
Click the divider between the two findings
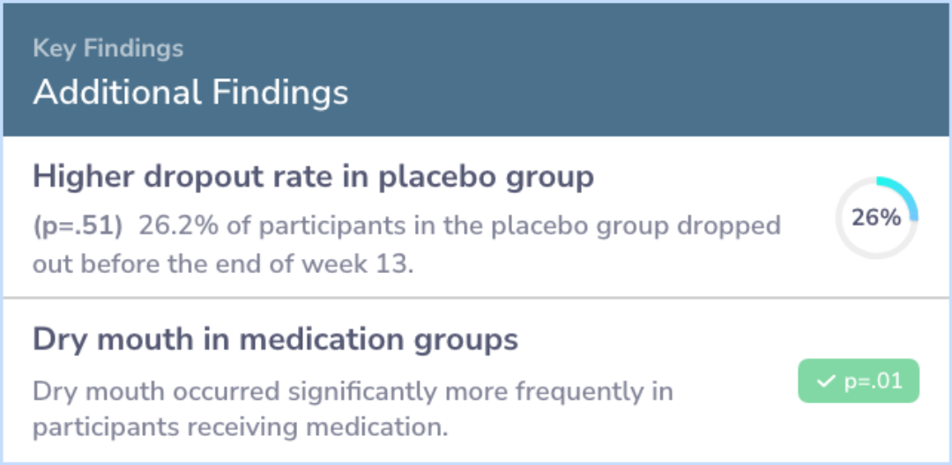click(476, 298)
